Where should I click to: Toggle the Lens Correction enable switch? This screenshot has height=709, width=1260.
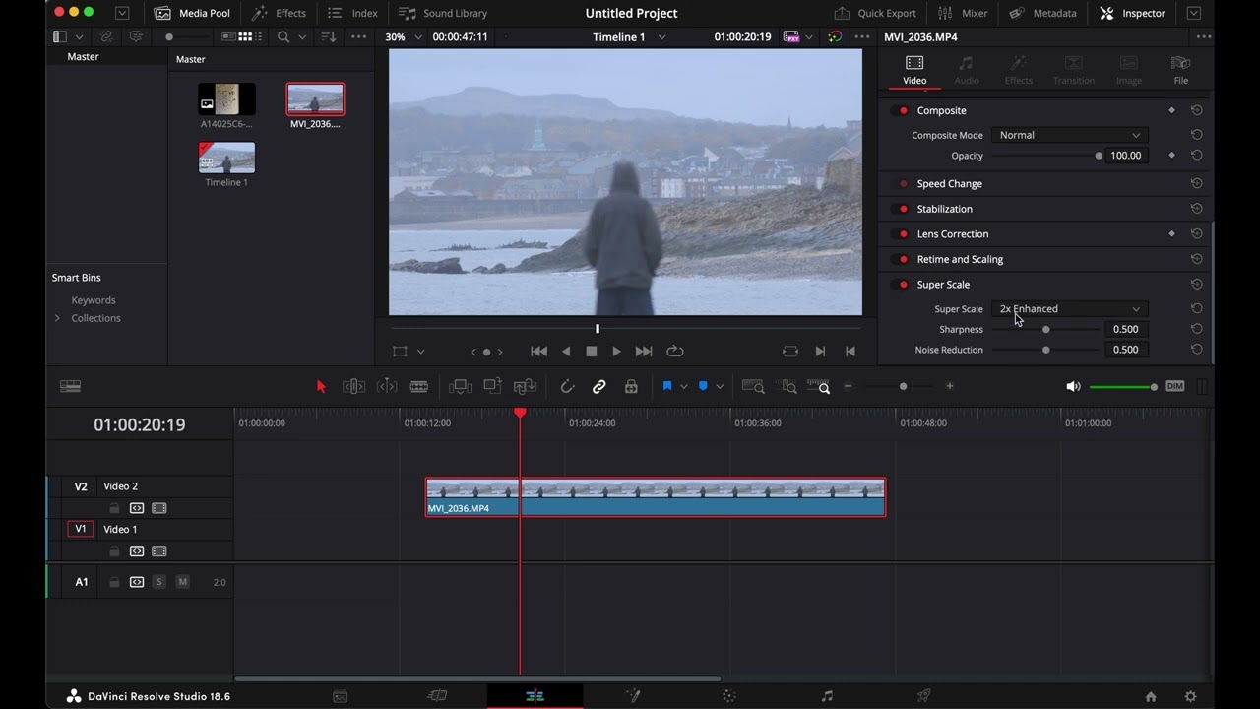pos(903,234)
